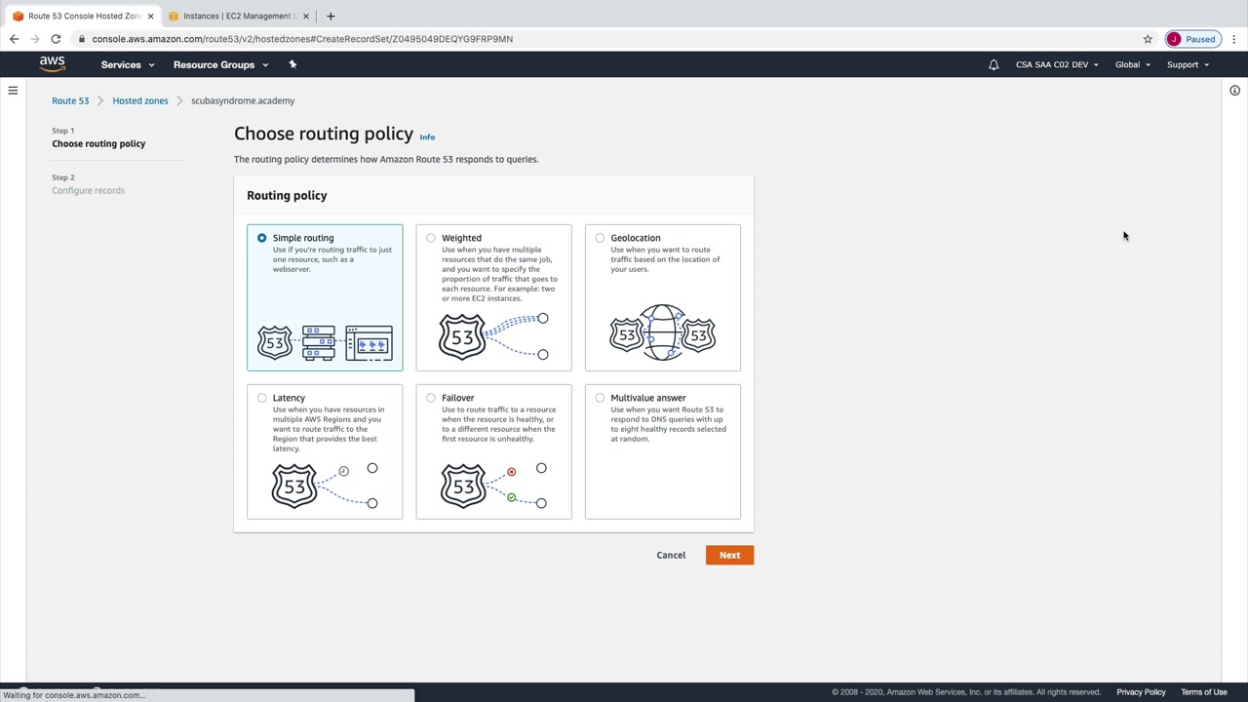This screenshot has width=1248, height=702.
Task: Click the Simple routing illustration
Action: (325, 343)
